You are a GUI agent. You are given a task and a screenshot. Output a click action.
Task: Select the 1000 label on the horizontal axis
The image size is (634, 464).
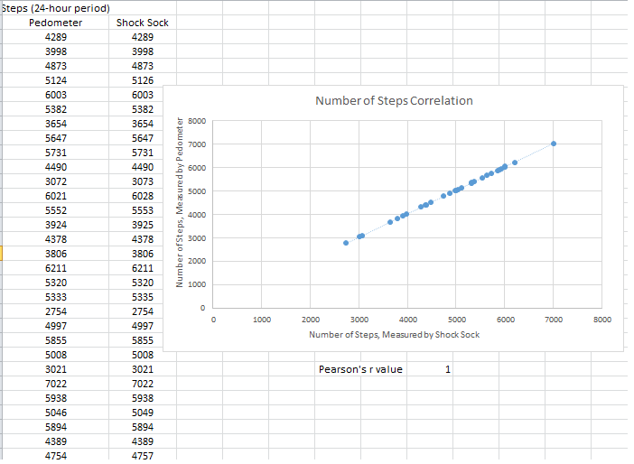(262, 320)
